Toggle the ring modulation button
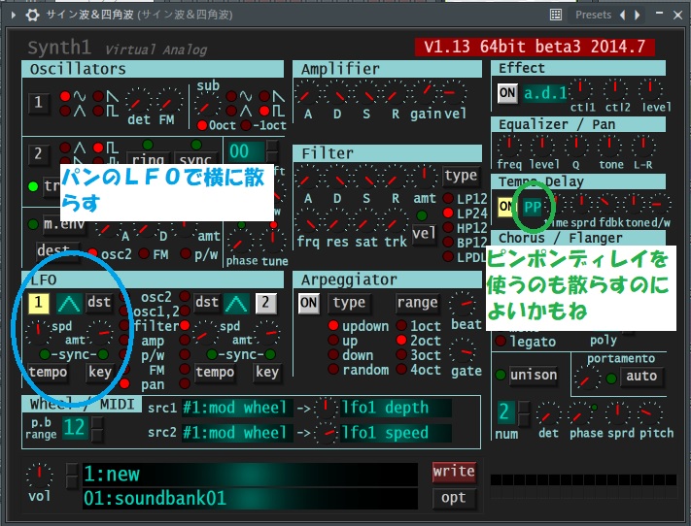This screenshot has width=691, height=526. click(148, 159)
